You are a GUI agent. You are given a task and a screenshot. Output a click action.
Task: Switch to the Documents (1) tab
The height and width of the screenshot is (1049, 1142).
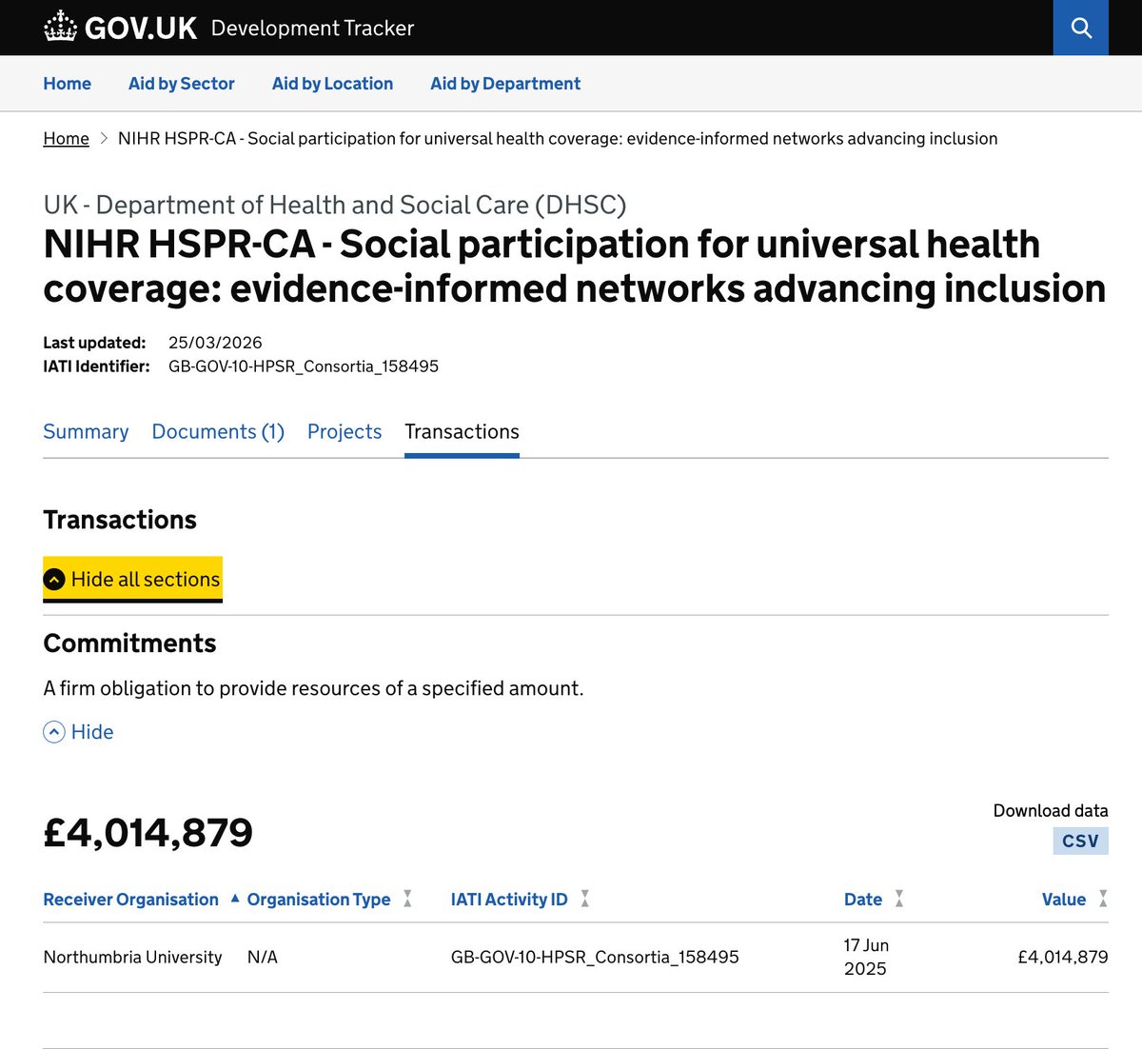[x=218, y=432]
